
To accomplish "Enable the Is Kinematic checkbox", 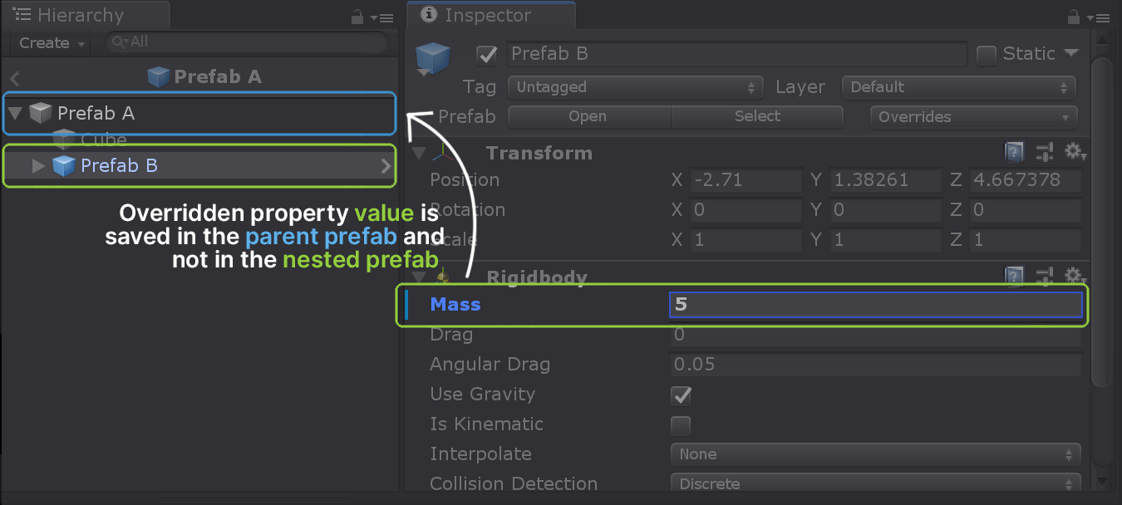I will point(681,425).
